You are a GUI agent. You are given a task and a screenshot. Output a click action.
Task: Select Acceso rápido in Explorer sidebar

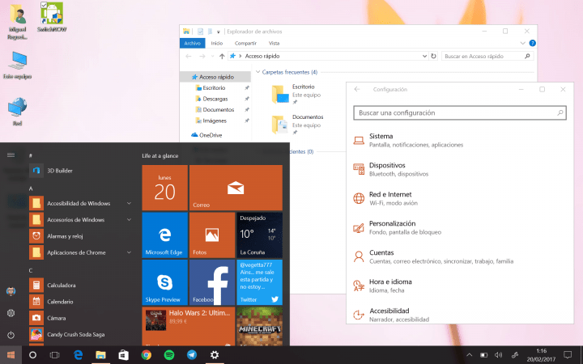click(x=215, y=77)
